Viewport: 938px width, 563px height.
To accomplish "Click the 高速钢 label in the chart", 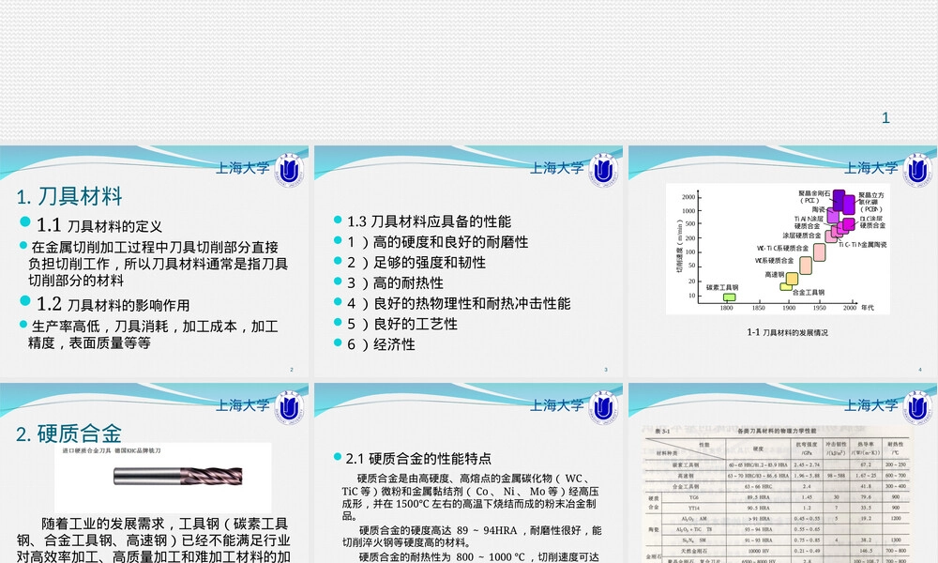I will click(x=774, y=275).
